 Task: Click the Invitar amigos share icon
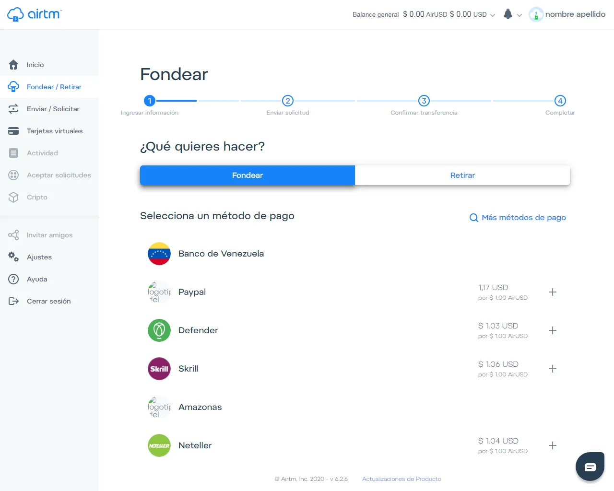pos(13,235)
